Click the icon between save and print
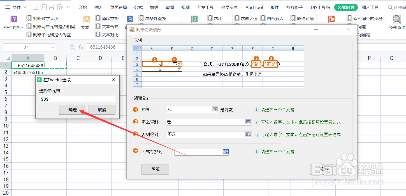406x196 pixels. pos(43,7)
